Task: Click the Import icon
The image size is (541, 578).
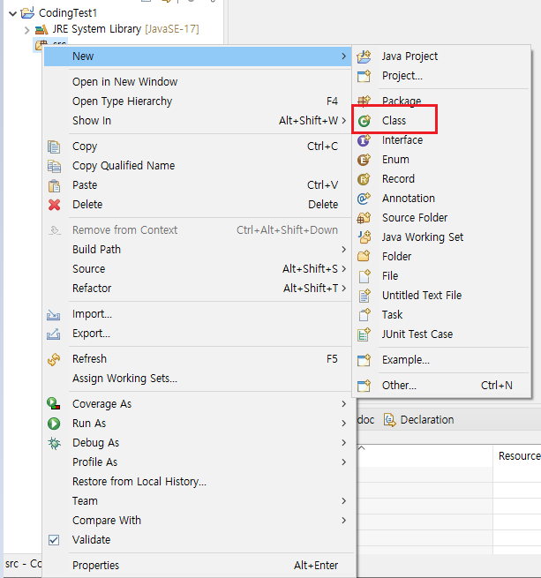Action: pos(54,314)
